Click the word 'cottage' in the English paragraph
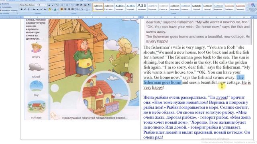 point(234,82)
